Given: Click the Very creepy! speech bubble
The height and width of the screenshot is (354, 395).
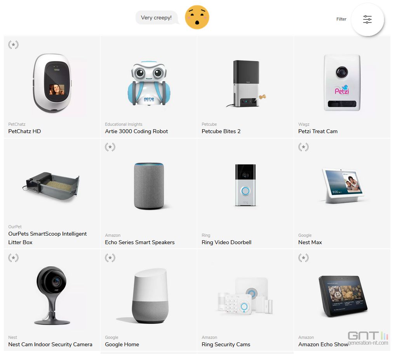Looking at the screenshot, I should click(156, 17).
